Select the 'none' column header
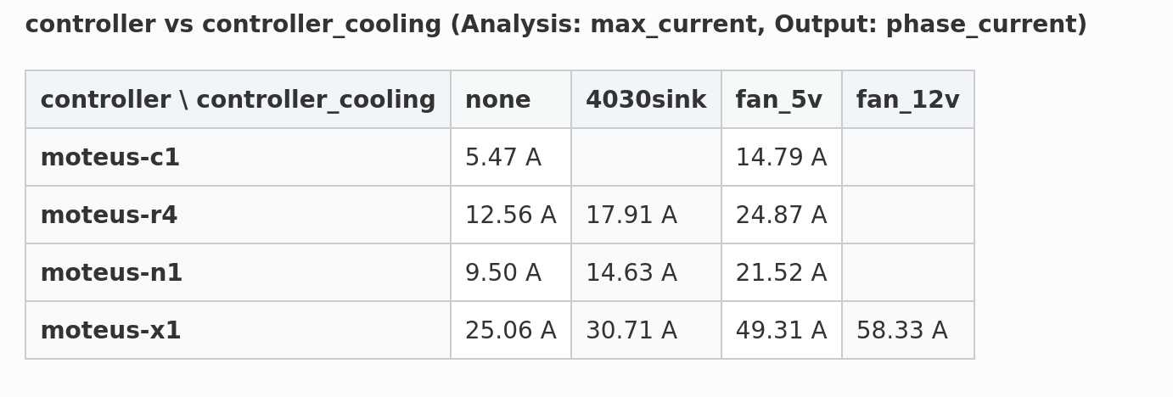The width and height of the screenshot is (1173, 397). [498, 100]
